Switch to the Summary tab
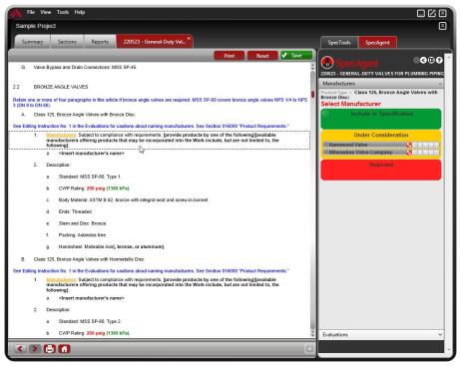Image resolution: width=461 pixels, height=366 pixels. coord(32,42)
